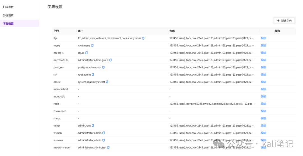This screenshot has width=303, height=156.
Task: Expand truncated password text for mysql
Action: (253, 45)
